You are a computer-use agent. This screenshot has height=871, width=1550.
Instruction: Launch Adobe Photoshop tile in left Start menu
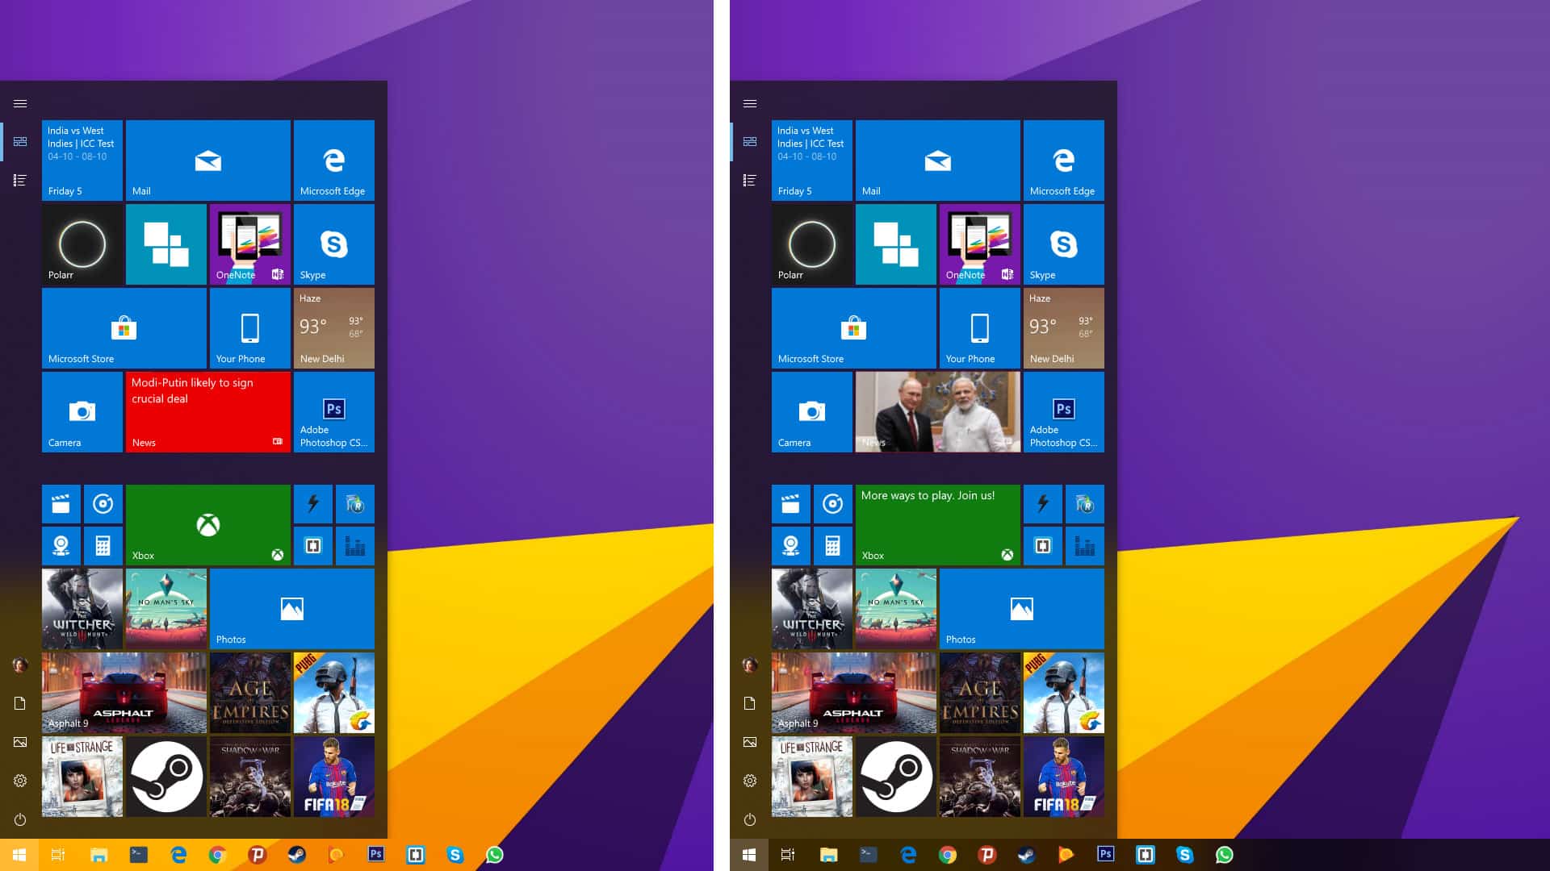333,412
